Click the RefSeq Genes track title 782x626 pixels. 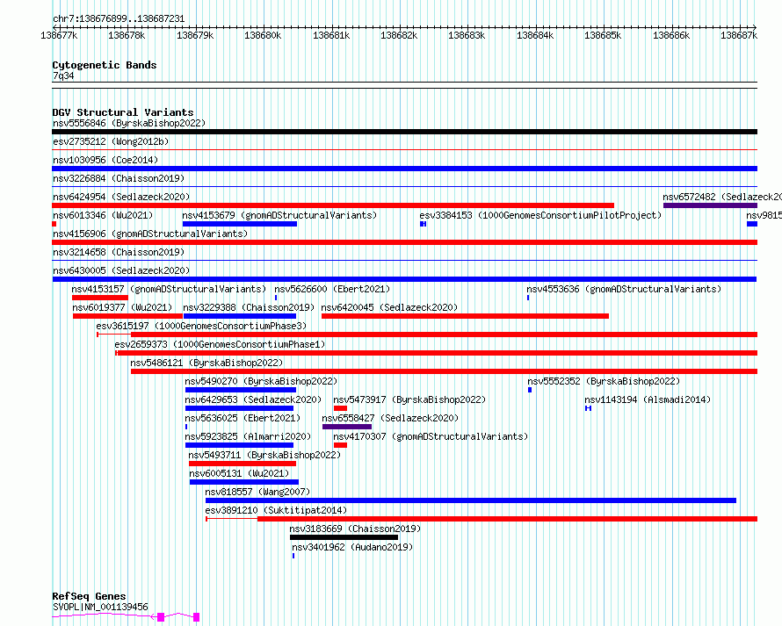pyautogui.click(x=89, y=596)
